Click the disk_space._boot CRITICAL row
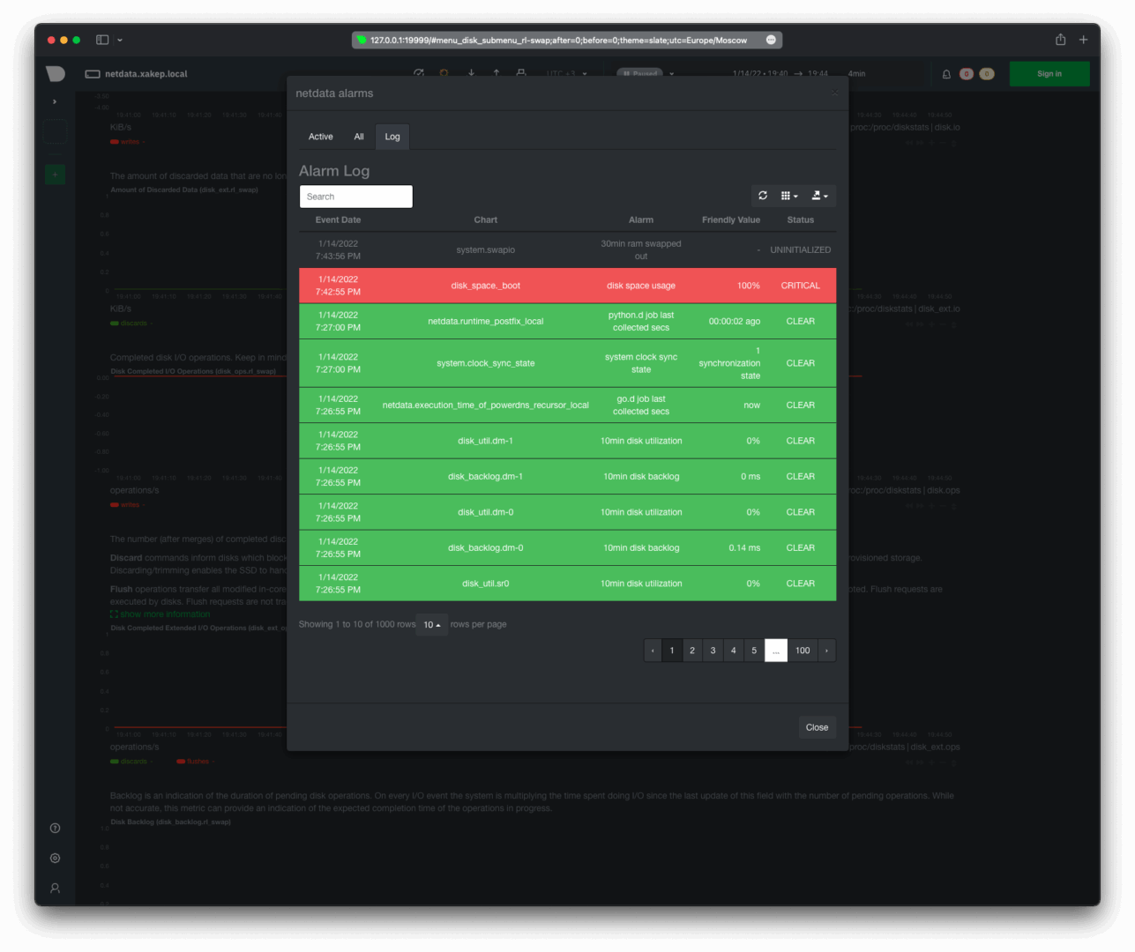Viewport: 1135px width, 952px height. tap(567, 286)
